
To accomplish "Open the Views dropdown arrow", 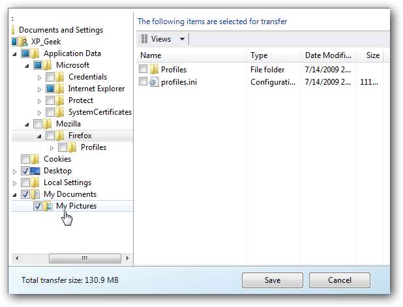I will tap(182, 39).
